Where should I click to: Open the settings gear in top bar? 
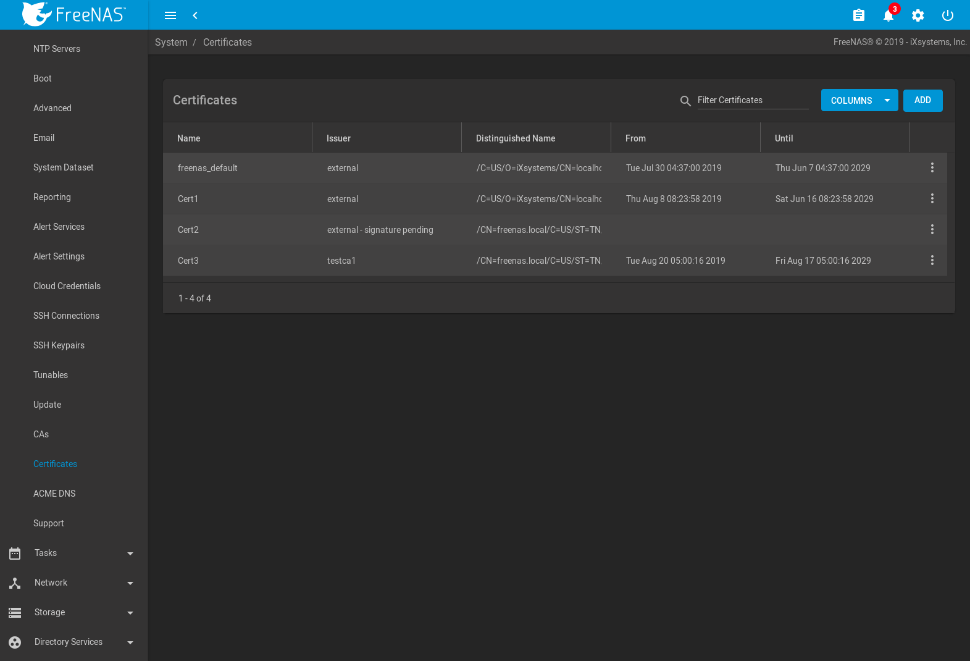[x=918, y=15]
